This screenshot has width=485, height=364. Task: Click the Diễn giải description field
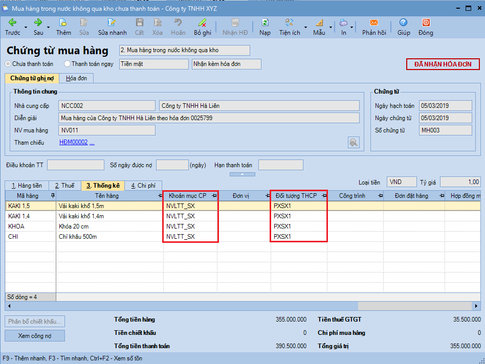[209, 118]
